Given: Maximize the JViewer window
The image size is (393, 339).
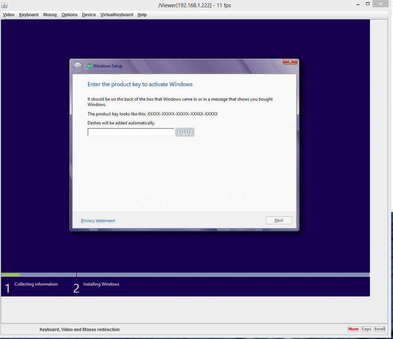Looking at the screenshot, I should 368,4.
